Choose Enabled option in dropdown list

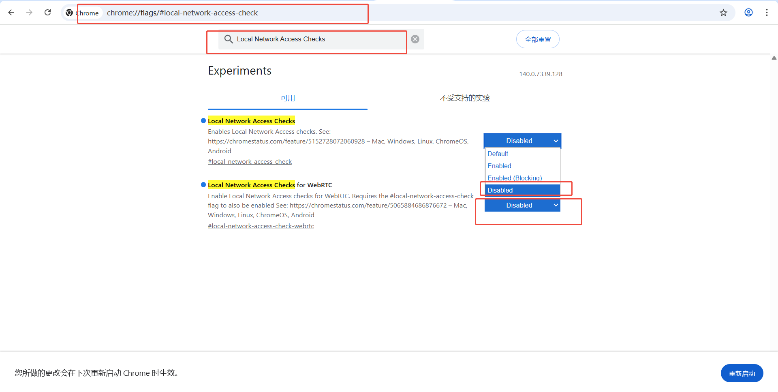[x=499, y=166]
